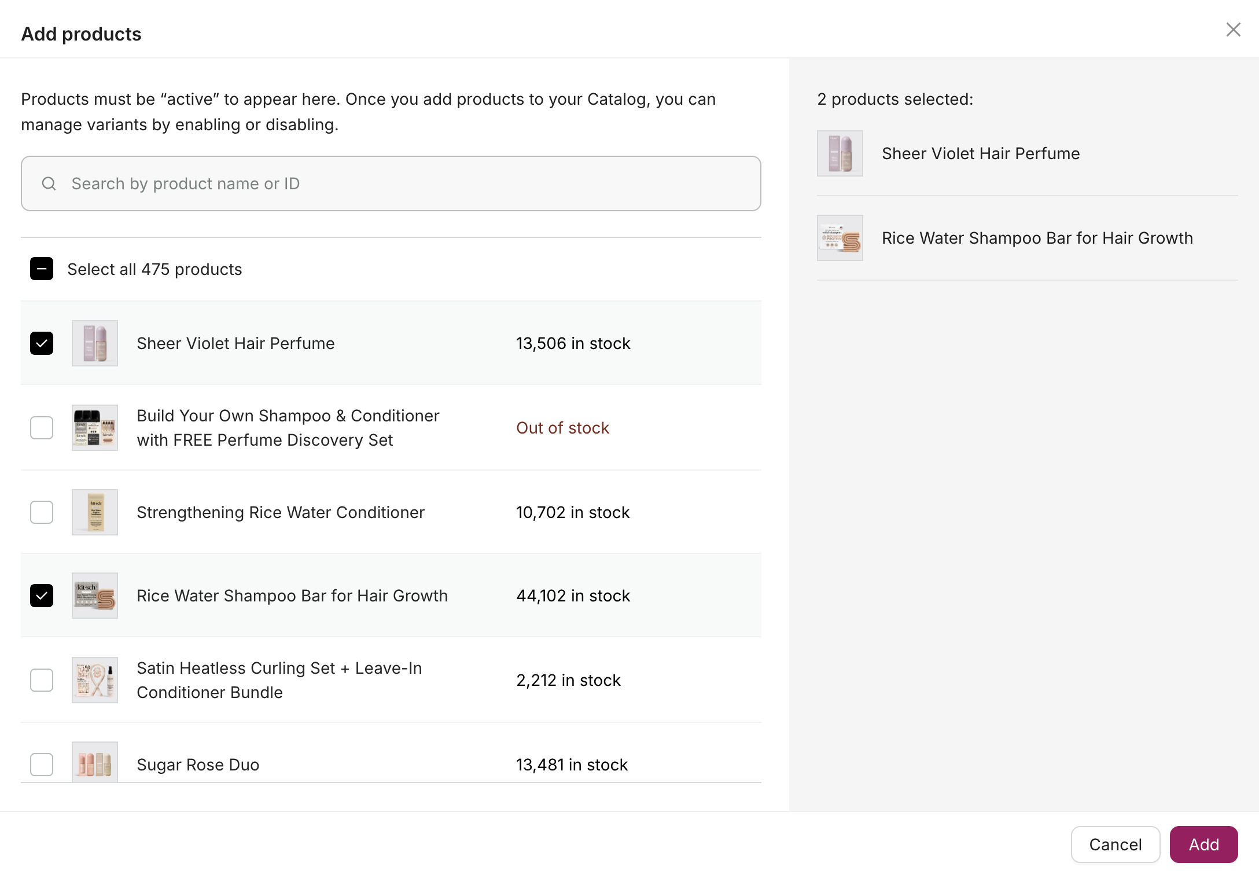Screen dimensions: 1259x881
Task: Check Build Your Own Shampoo & Conditioner checkbox
Action: (x=42, y=428)
